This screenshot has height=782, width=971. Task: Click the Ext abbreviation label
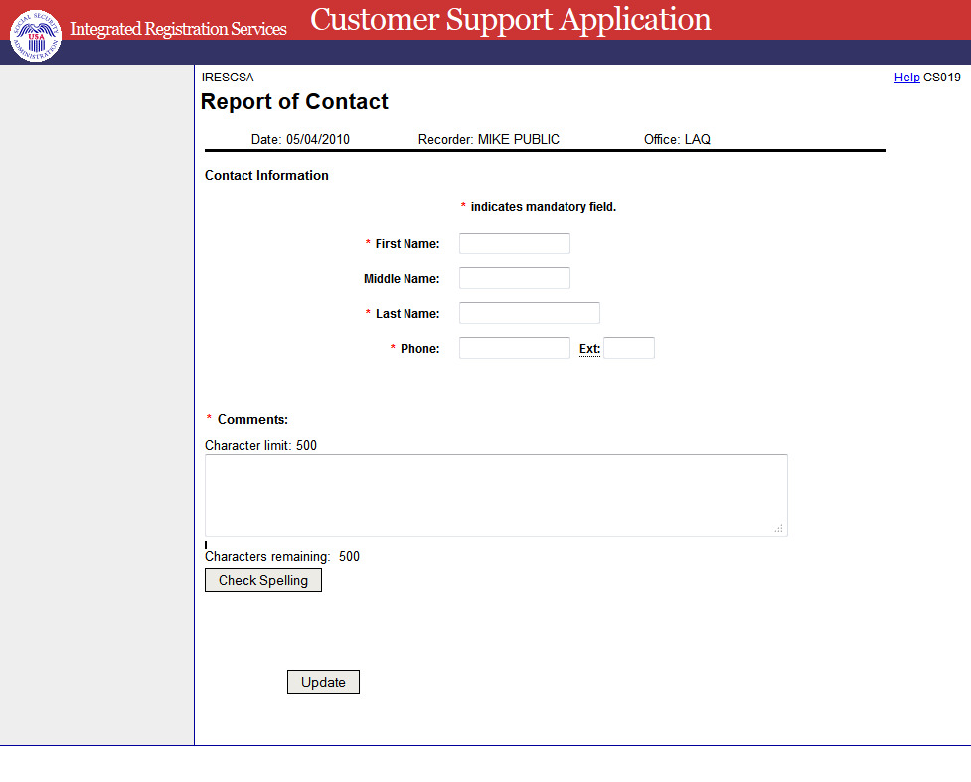coord(589,349)
